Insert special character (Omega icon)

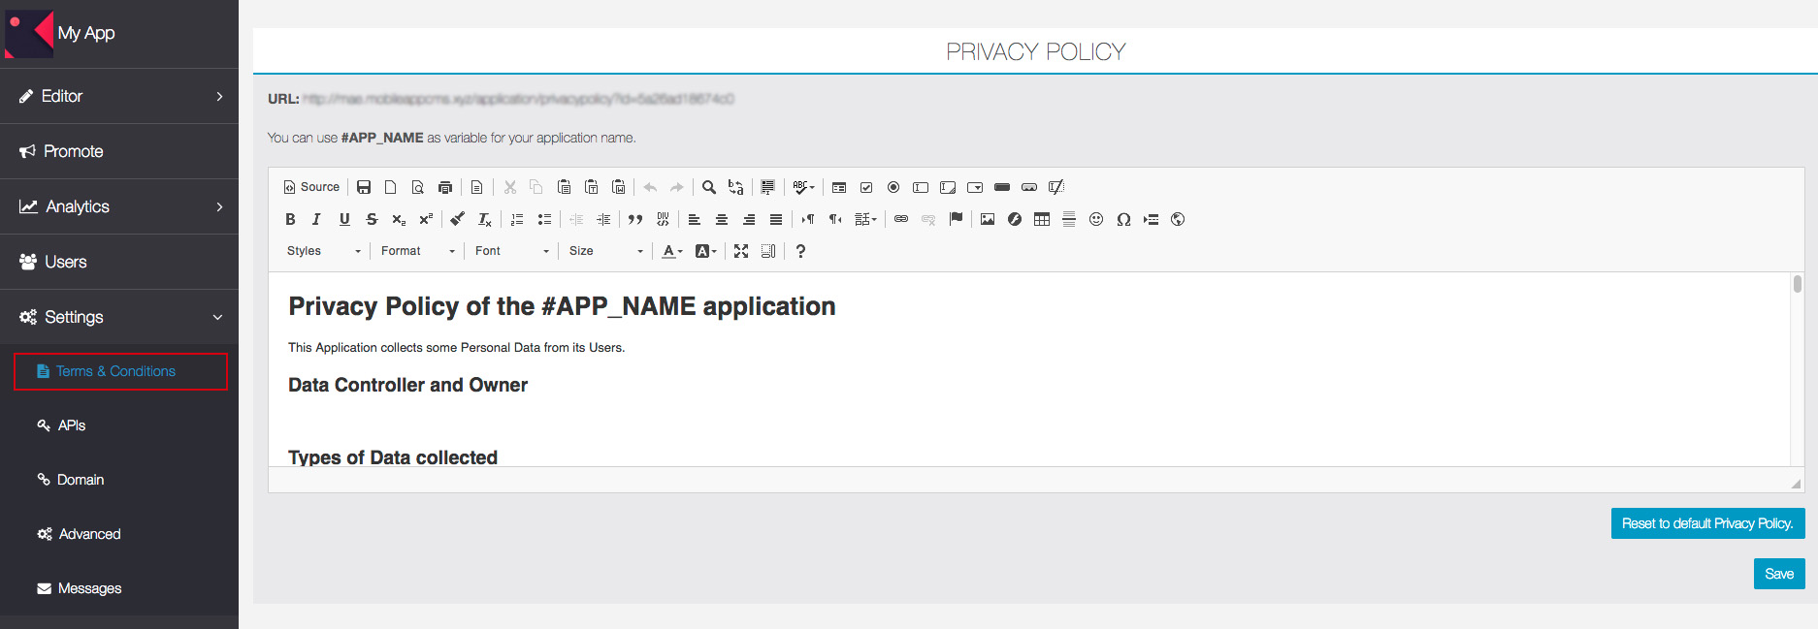pyautogui.click(x=1122, y=219)
